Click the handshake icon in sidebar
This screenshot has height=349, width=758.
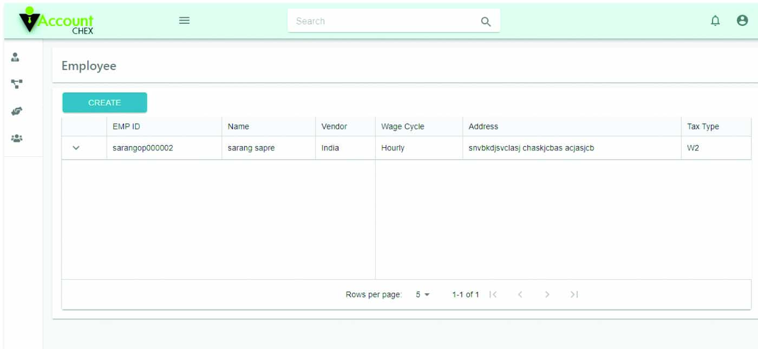(x=17, y=111)
